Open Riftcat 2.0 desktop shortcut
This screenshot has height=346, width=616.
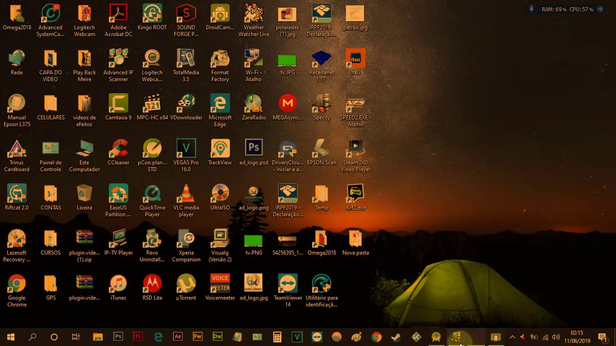[x=17, y=198]
